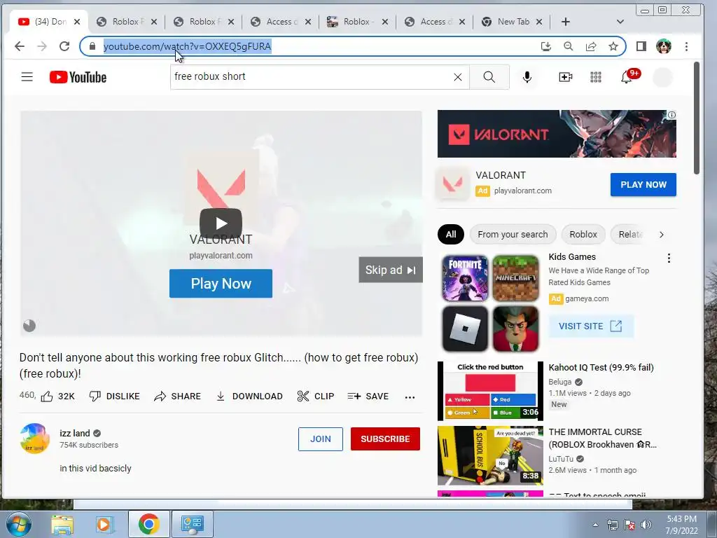The width and height of the screenshot is (717, 538).
Task: Click the Valorant banner ad image
Action: tap(557, 134)
